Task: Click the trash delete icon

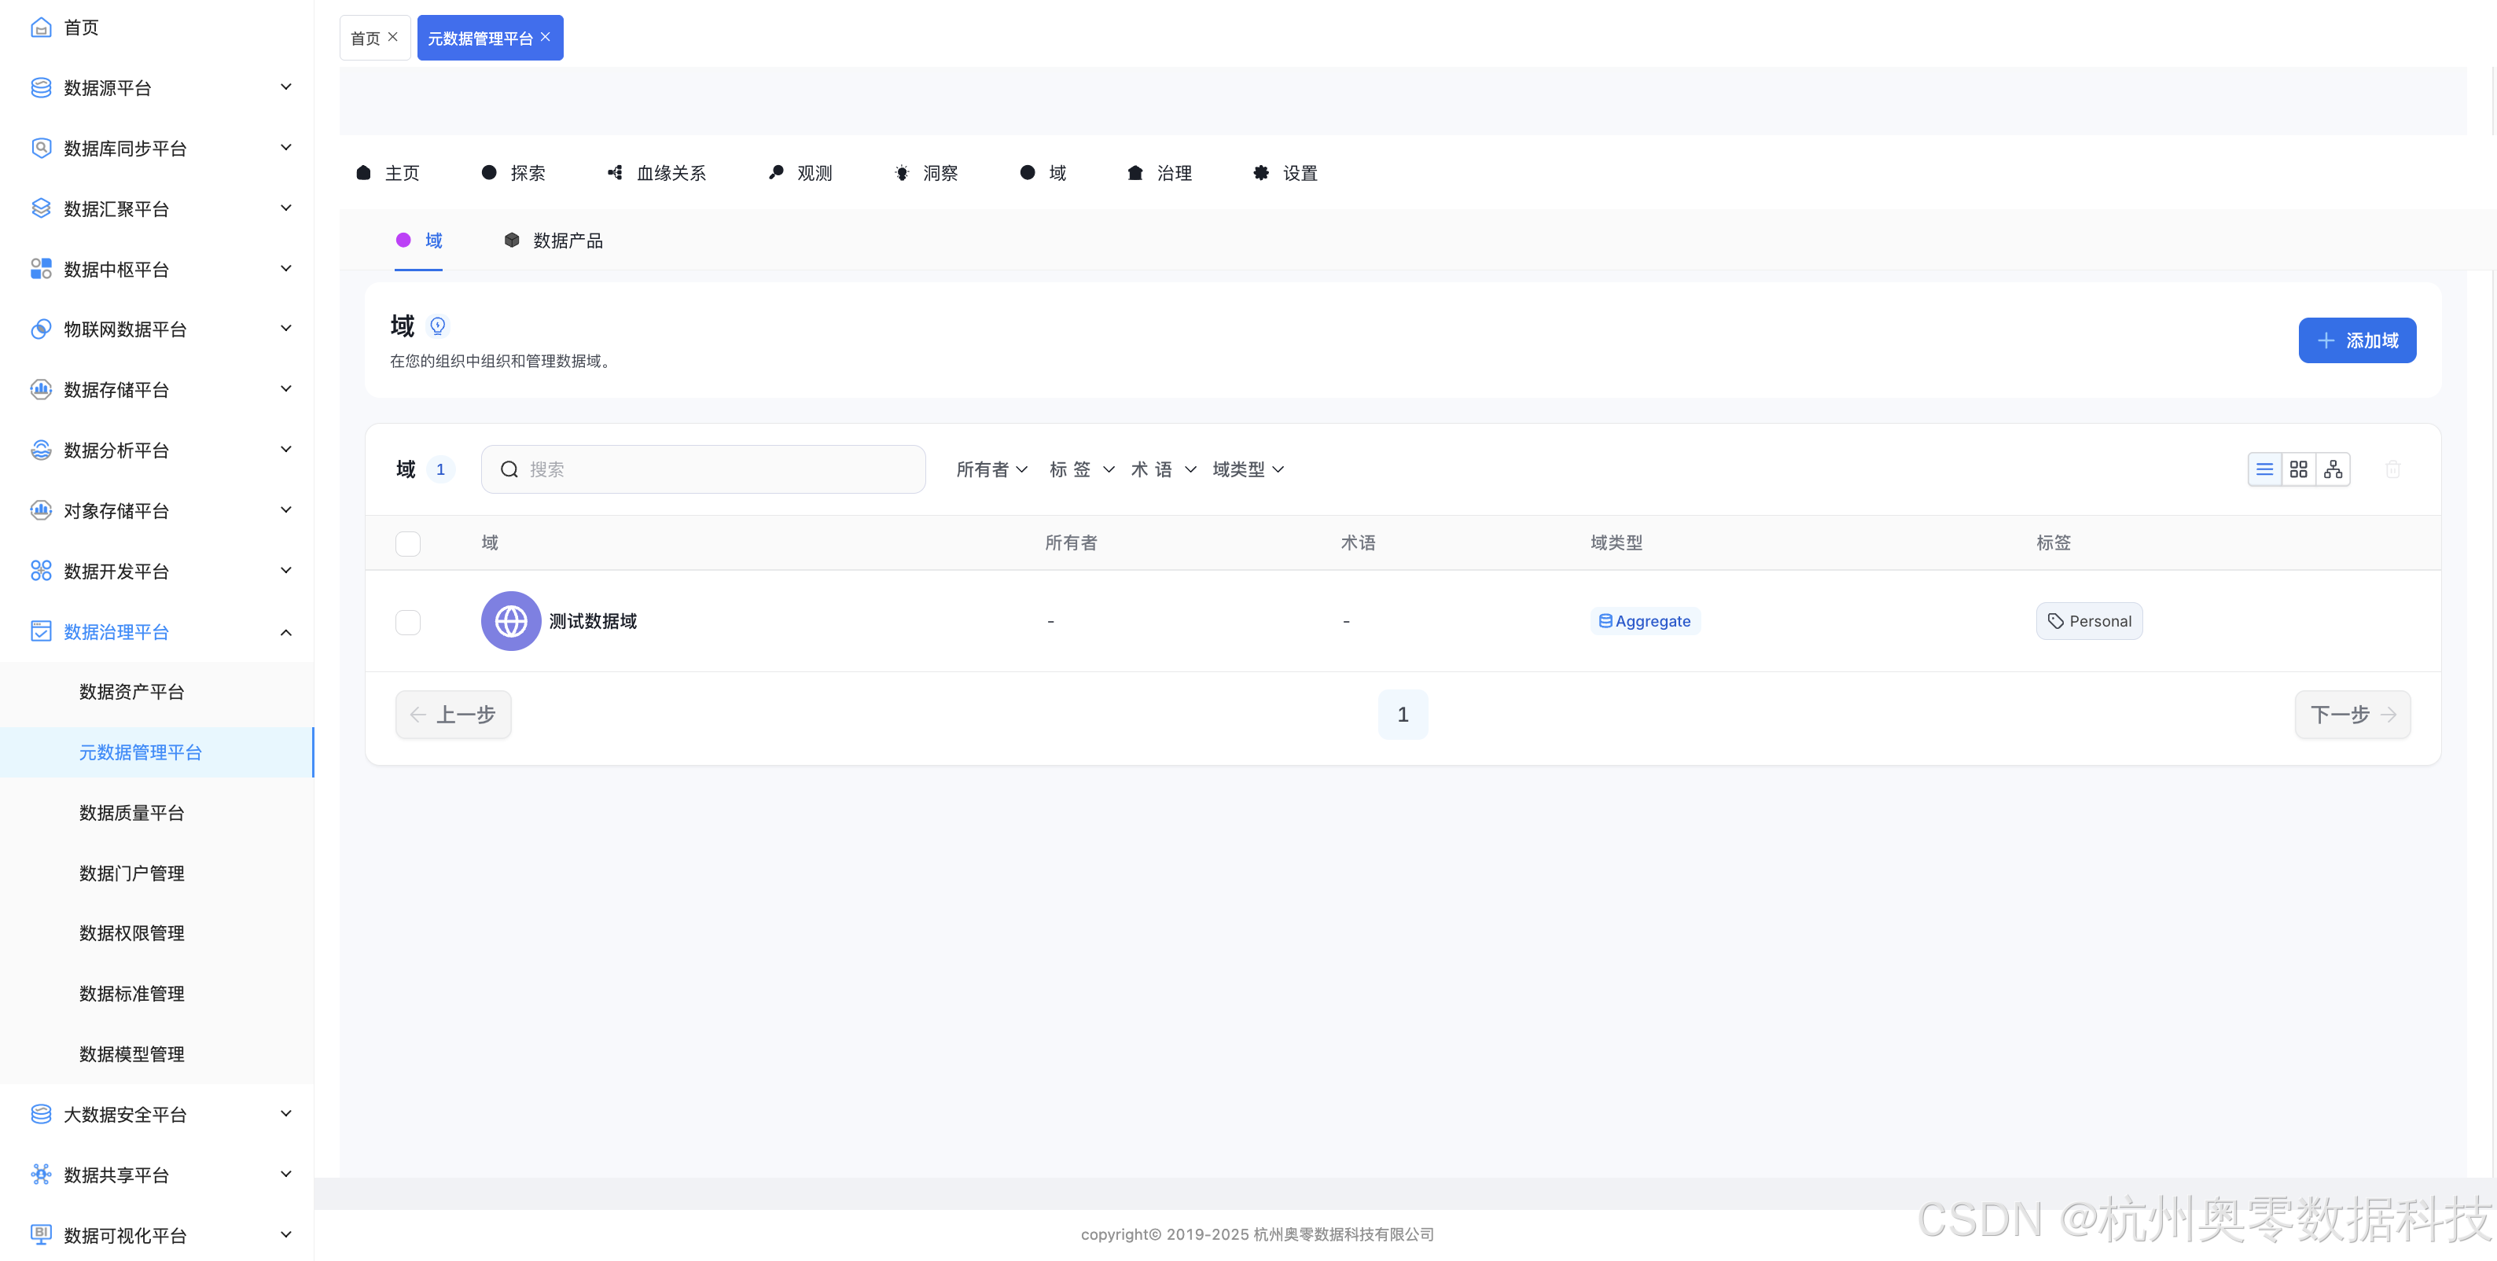Action: [2392, 470]
